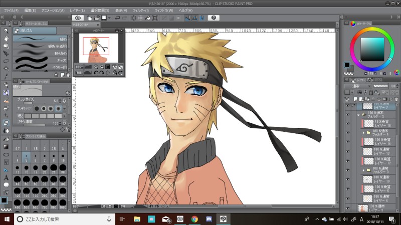The image size is (401, 225).
Task: Toggle snap to special ruler in command bar
Action: tap(194, 18)
